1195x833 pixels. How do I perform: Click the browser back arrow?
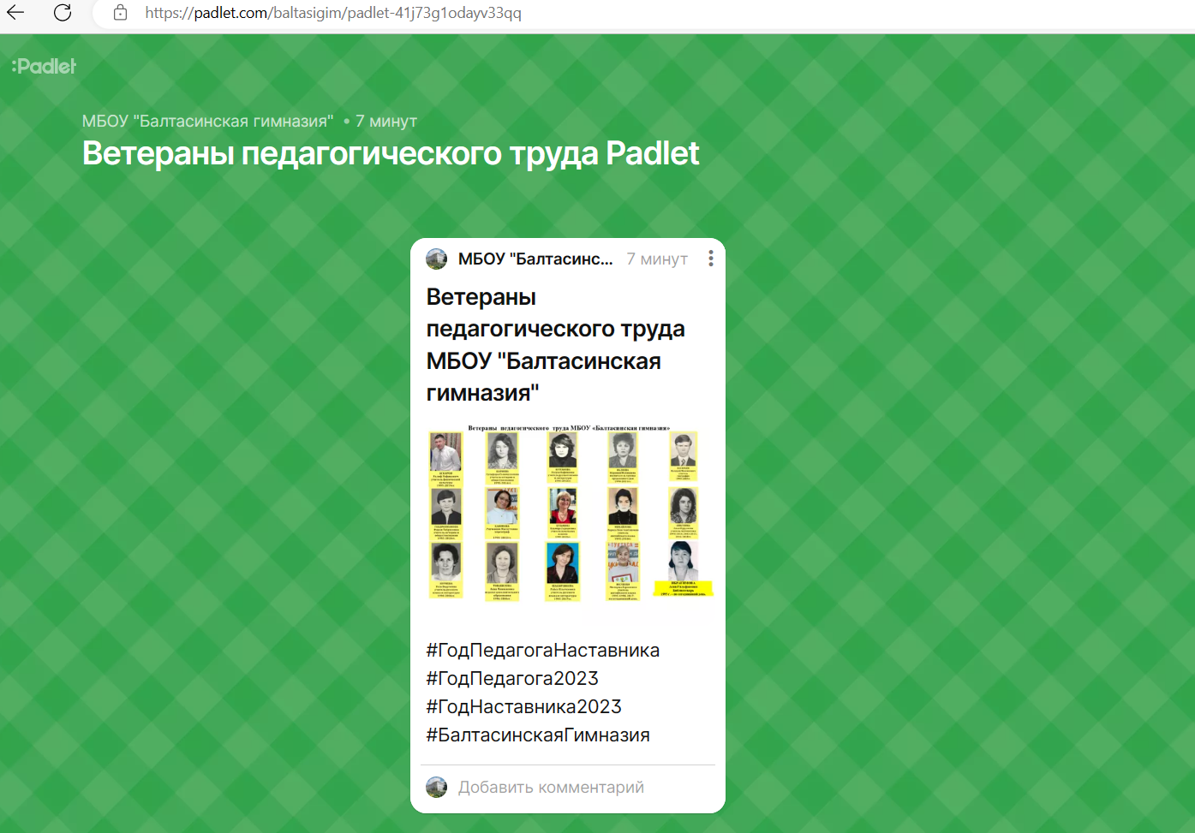[15, 13]
